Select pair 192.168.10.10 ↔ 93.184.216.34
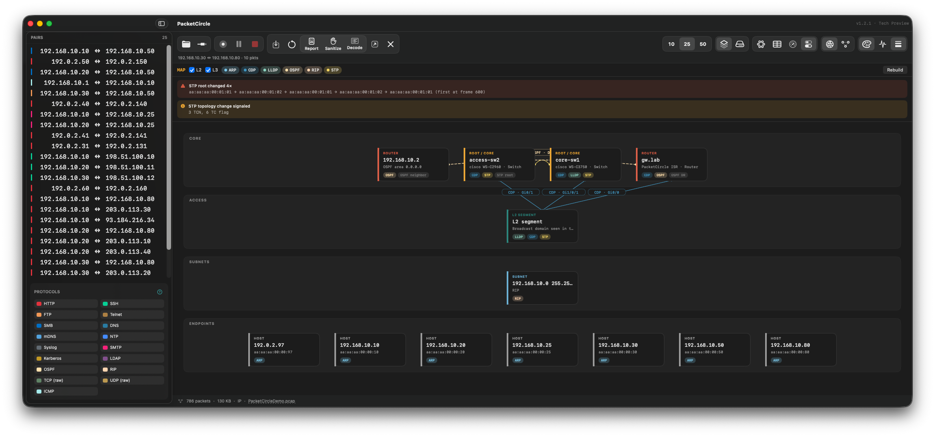 97,220
